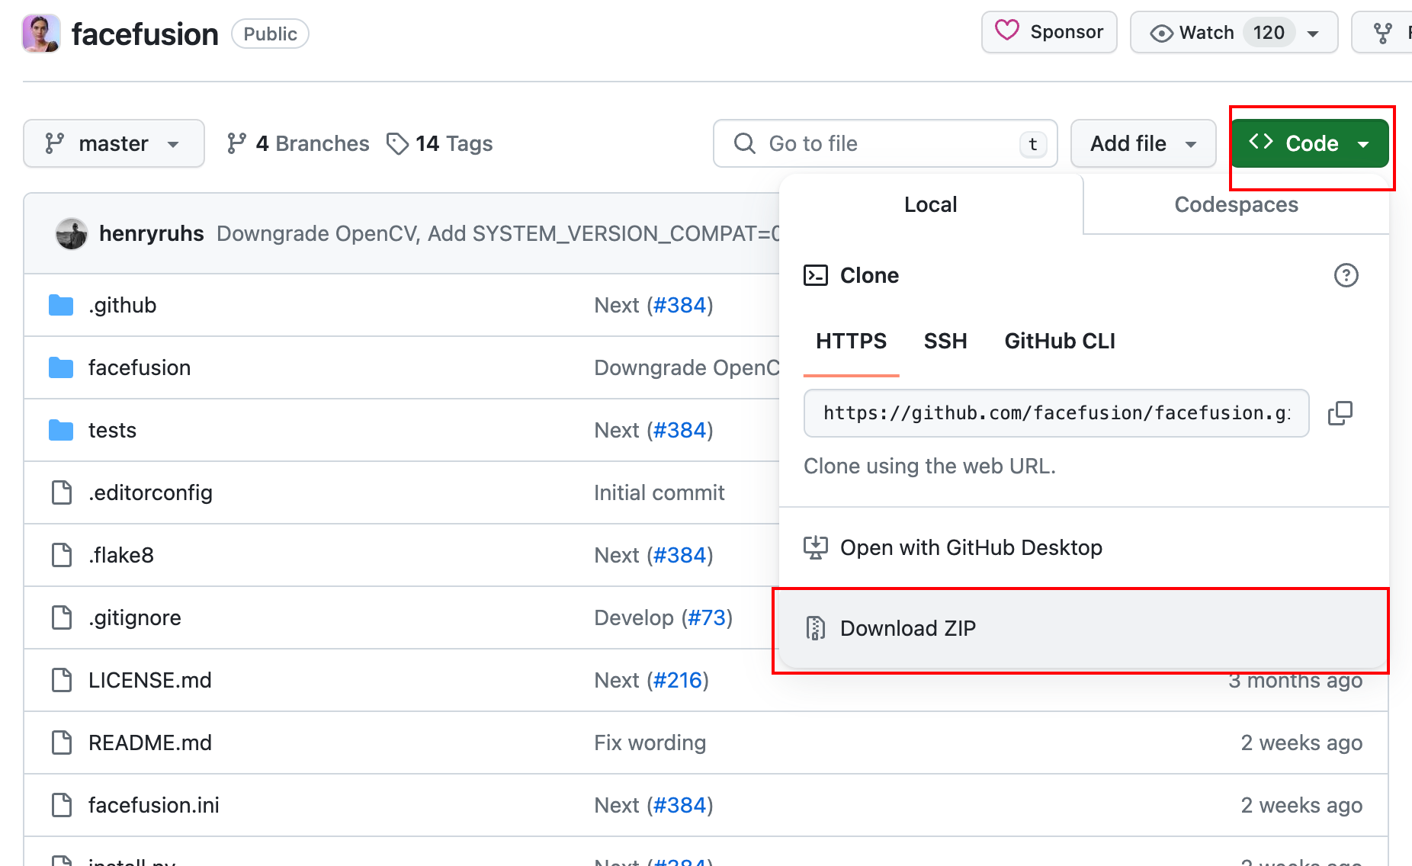Viewport: 1412px width, 866px height.
Task: Open the facefusion.ini file
Action: 154,805
